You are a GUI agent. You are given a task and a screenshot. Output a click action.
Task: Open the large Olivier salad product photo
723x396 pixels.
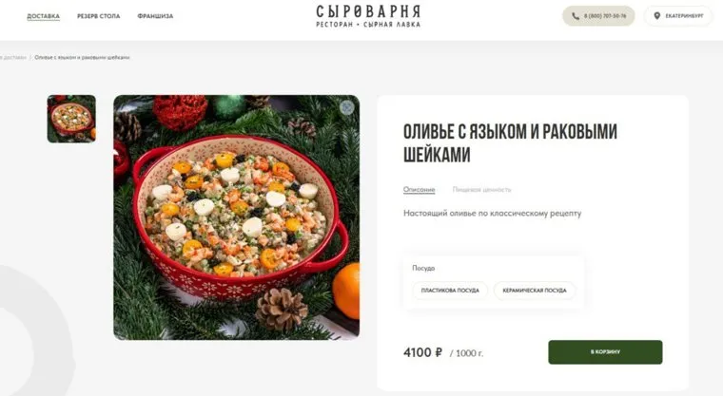tap(237, 217)
